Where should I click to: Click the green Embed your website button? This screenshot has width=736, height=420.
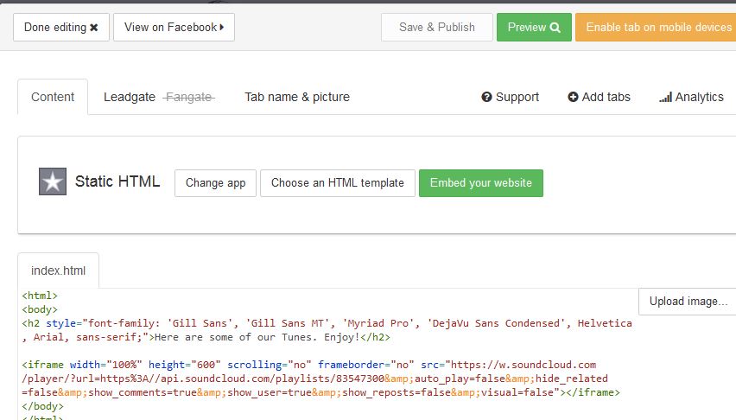coord(480,183)
